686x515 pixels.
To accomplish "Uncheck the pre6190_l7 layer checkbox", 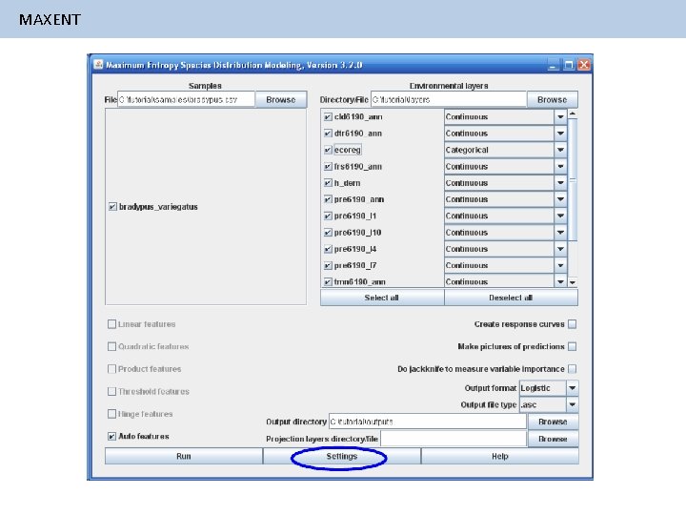I will click(x=328, y=265).
